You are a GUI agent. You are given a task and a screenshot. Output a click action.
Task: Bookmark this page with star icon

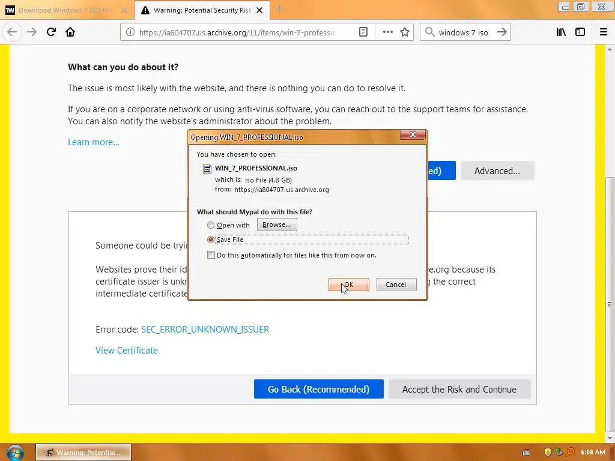pos(405,32)
